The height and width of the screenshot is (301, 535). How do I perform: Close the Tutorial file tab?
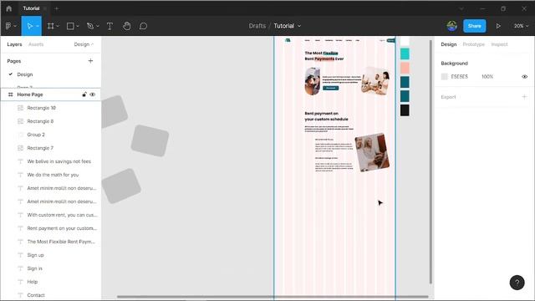tap(44, 8)
